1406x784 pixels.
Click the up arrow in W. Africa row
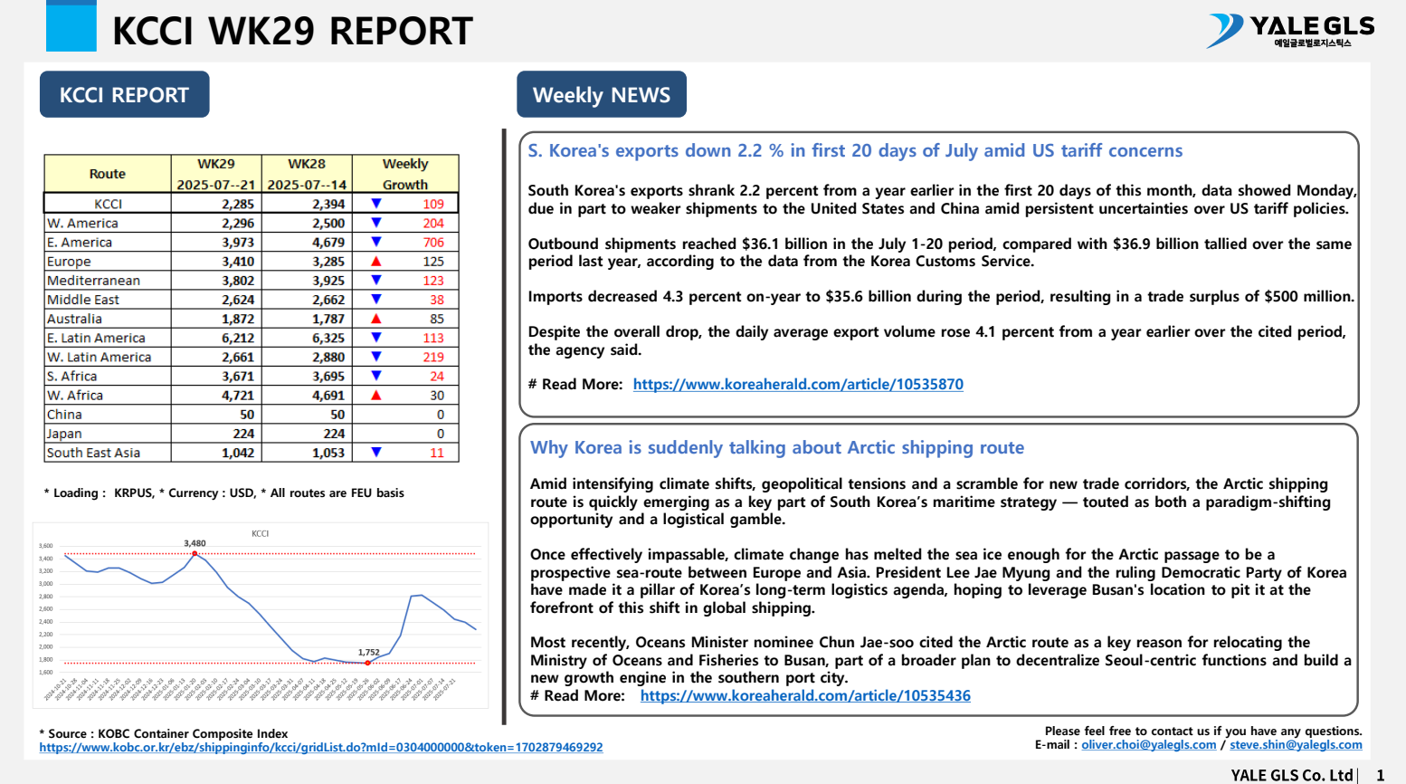pos(376,396)
